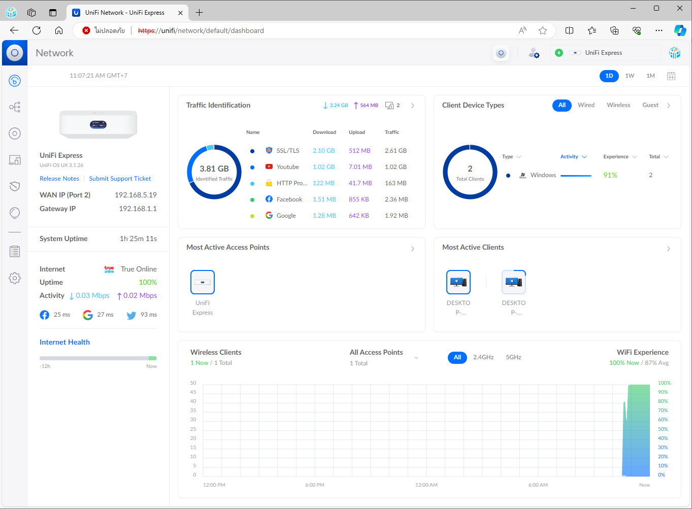692x509 pixels.
Task: Click the SSL/TLS traffic row
Action: (x=329, y=151)
